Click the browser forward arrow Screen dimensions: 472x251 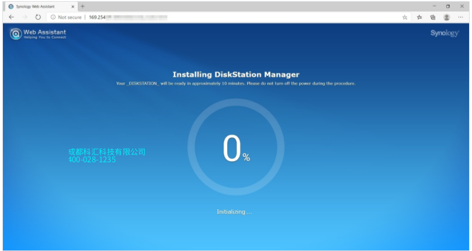coord(25,17)
